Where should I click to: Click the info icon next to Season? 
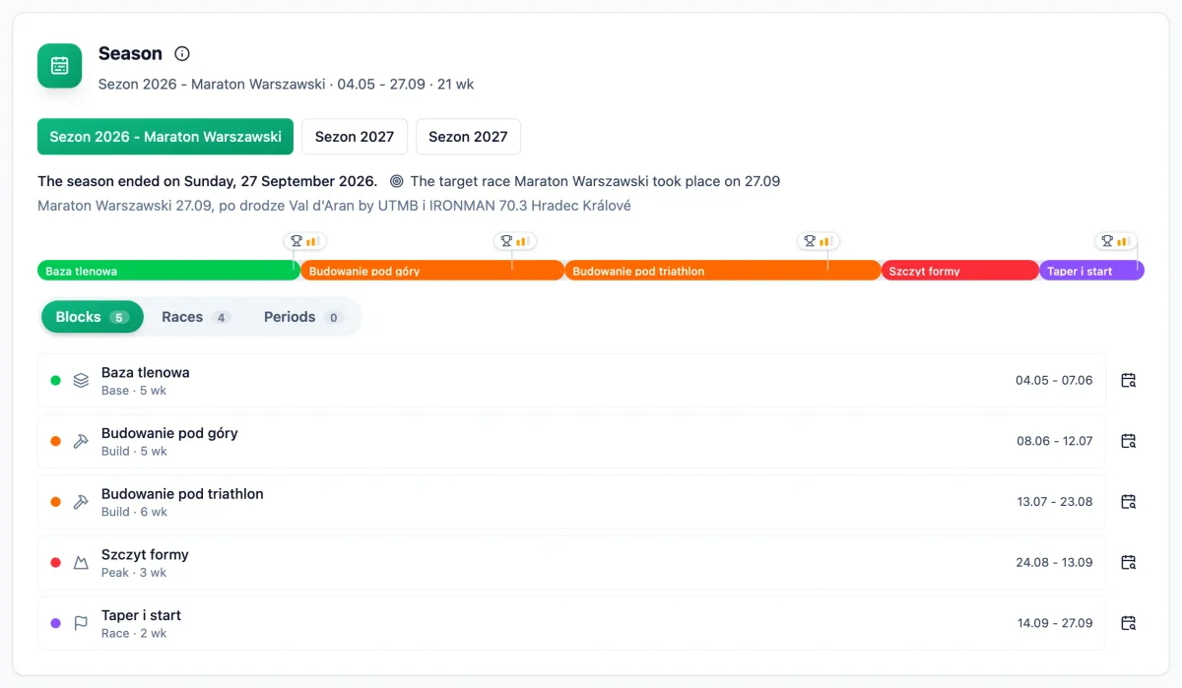click(182, 54)
